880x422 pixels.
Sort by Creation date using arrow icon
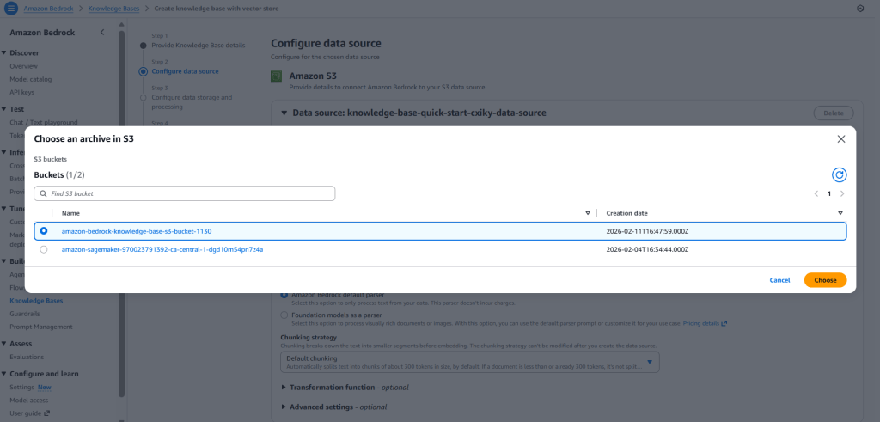click(x=840, y=213)
